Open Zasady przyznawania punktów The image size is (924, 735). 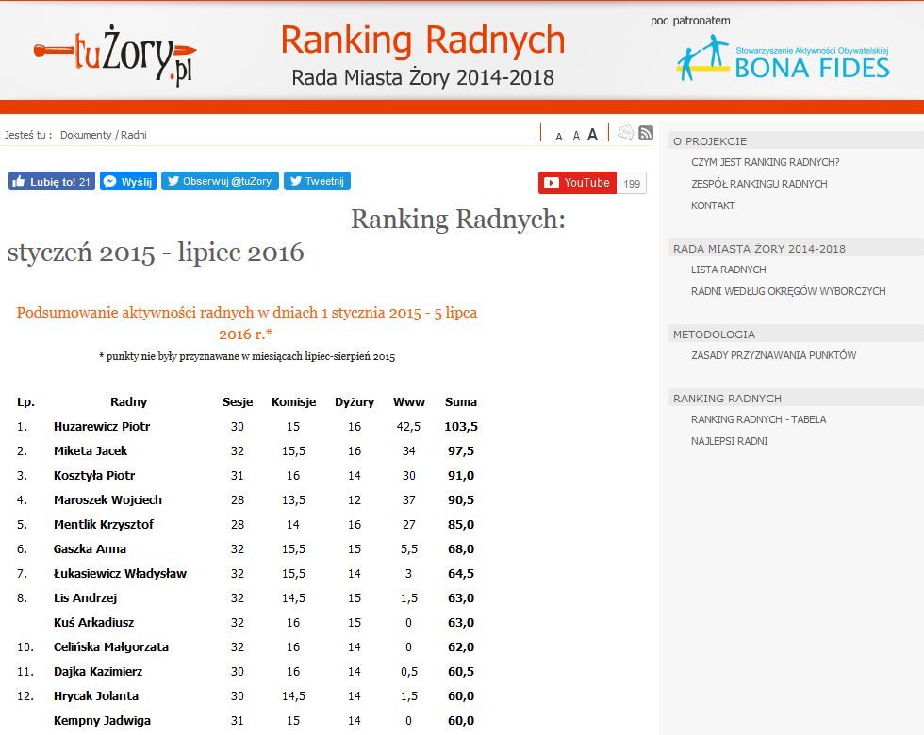[x=773, y=355]
